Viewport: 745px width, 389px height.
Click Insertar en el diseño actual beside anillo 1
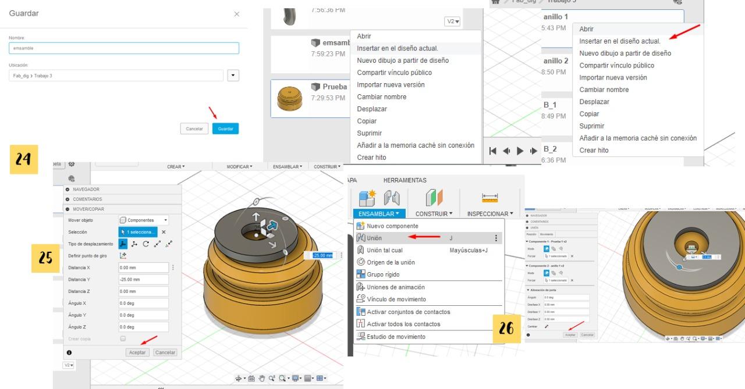coord(620,41)
